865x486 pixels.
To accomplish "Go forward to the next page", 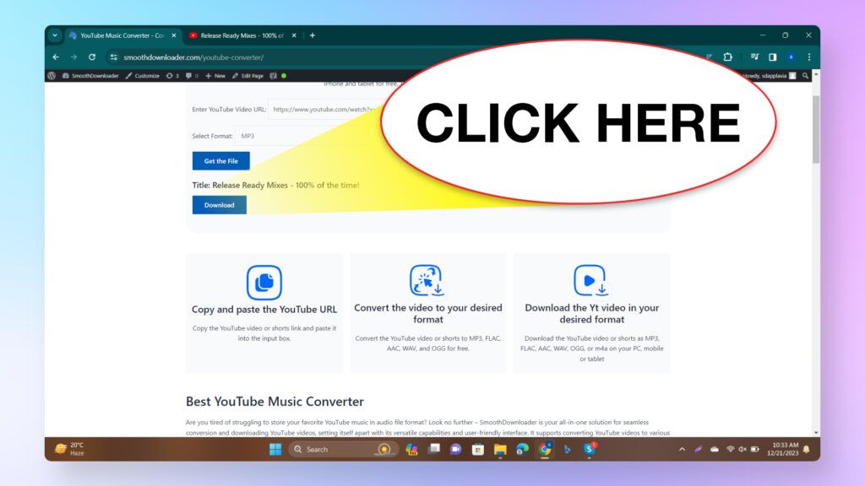I will click(73, 57).
